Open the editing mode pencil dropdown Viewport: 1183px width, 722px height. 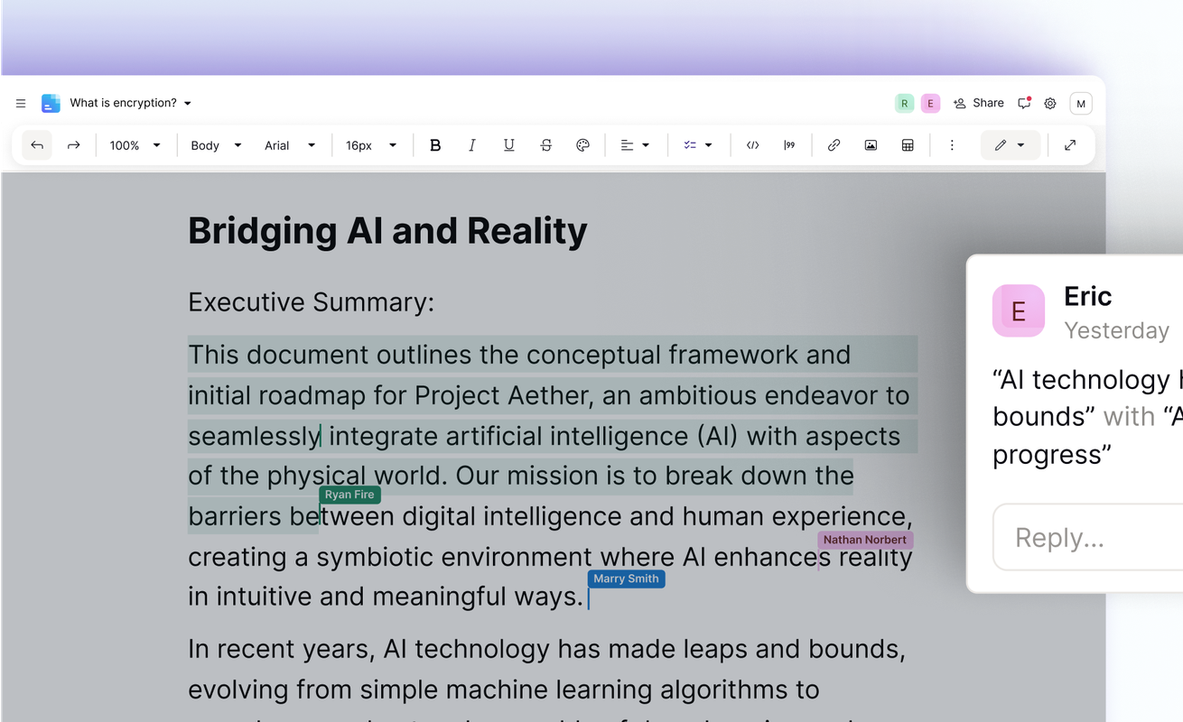(1011, 145)
